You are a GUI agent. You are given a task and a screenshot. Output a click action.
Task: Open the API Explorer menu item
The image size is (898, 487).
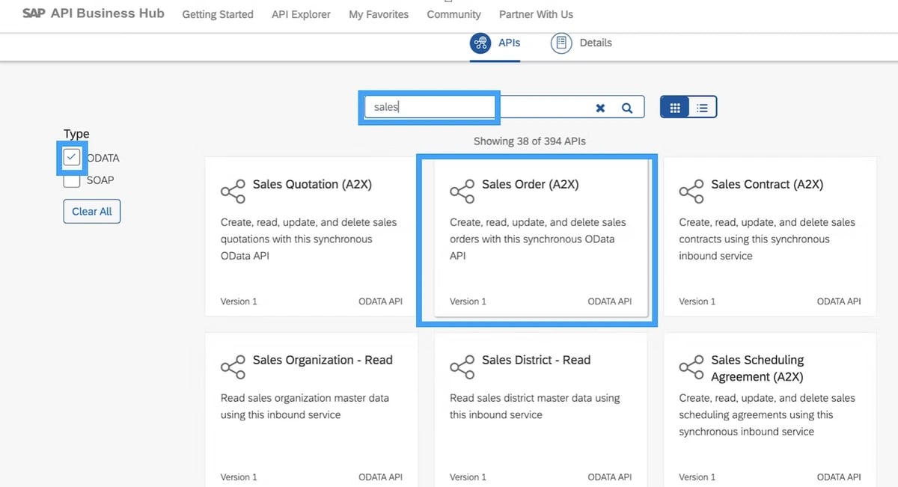[301, 14]
